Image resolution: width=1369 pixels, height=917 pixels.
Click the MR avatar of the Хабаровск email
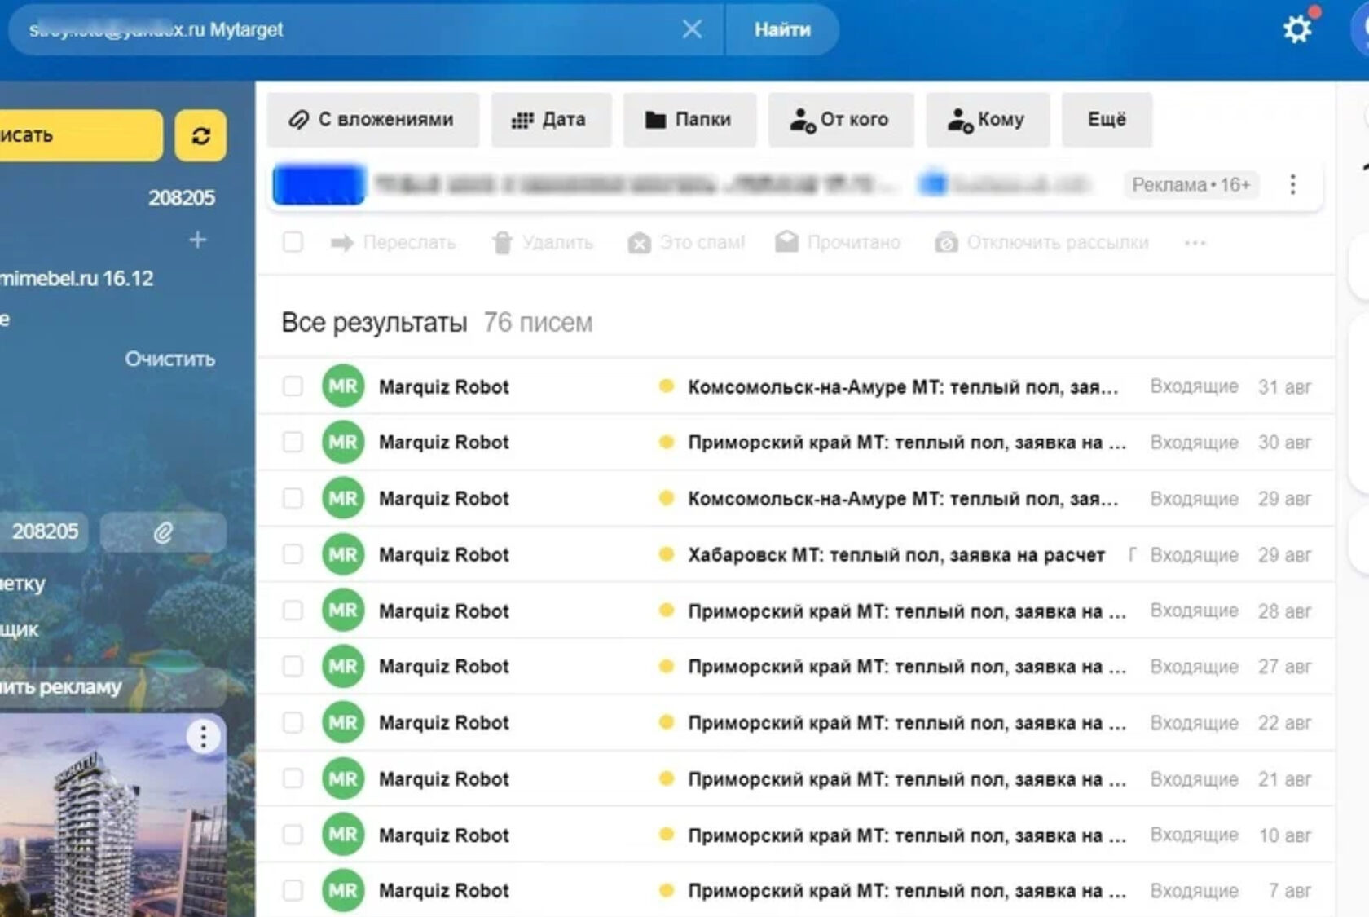[x=342, y=554]
